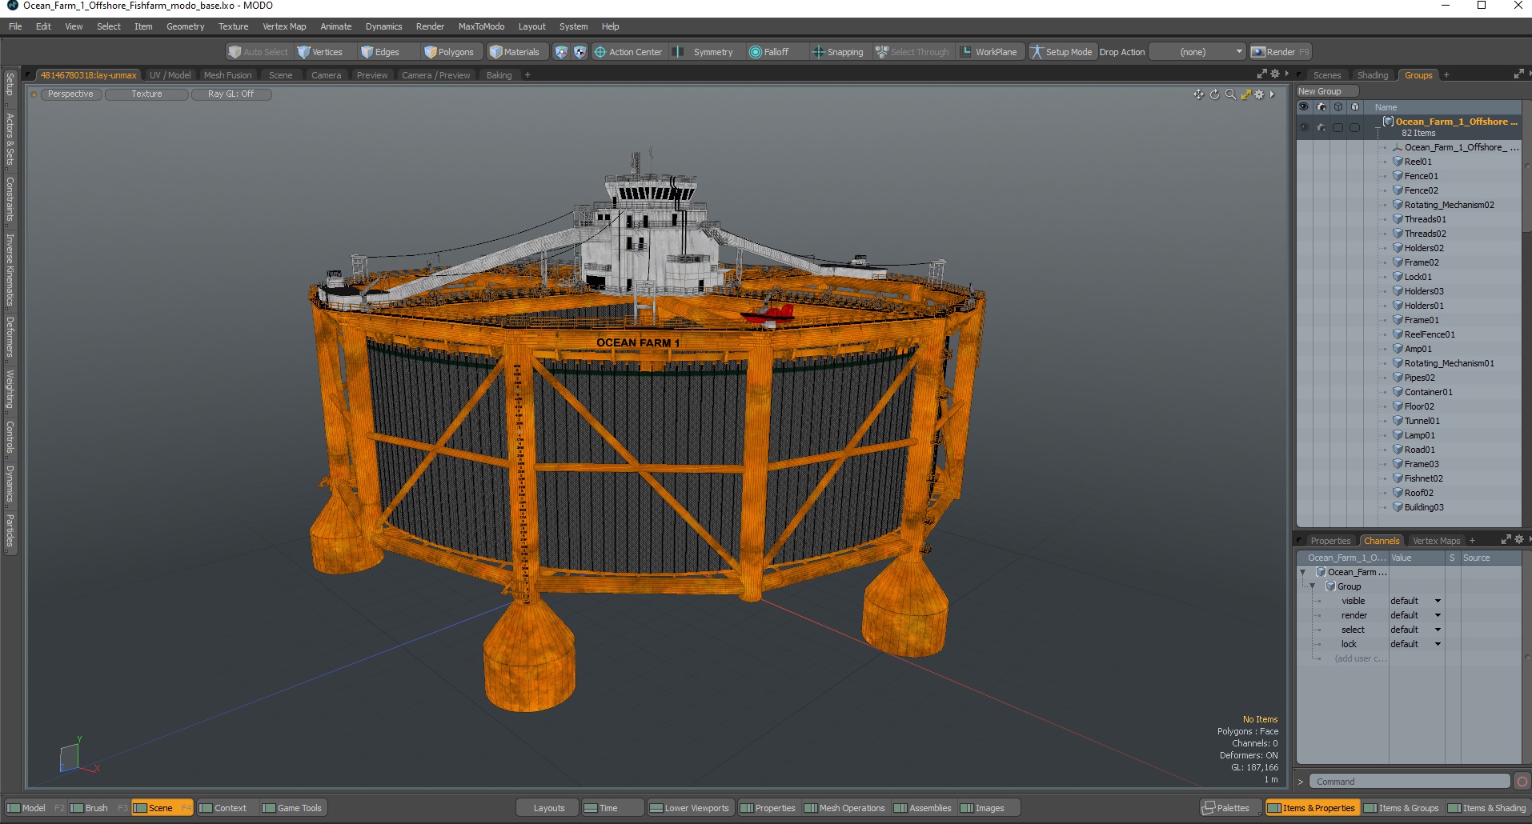Open viewport settings gear in 3D view
The height and width of the screenshot is (824, 1532).
click(x=1259, y=94)
